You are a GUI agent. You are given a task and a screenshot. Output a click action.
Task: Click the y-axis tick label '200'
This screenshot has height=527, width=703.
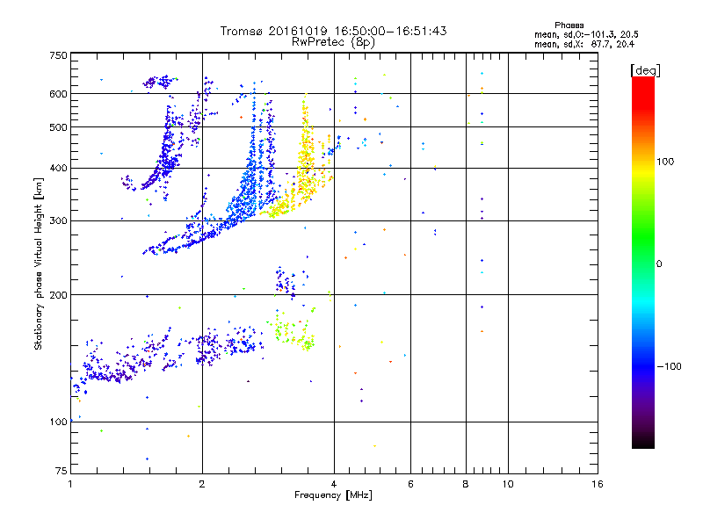[58, 295]
